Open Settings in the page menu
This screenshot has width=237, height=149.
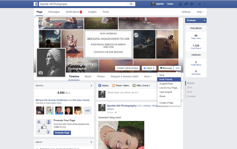coord(186,12)
